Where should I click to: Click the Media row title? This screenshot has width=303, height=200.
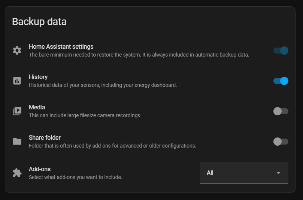pyautogui.click(x=37, y=107)
